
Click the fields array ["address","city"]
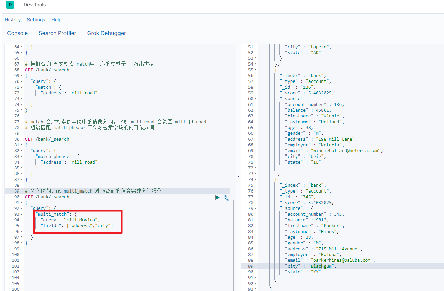[x=90, y=226]
